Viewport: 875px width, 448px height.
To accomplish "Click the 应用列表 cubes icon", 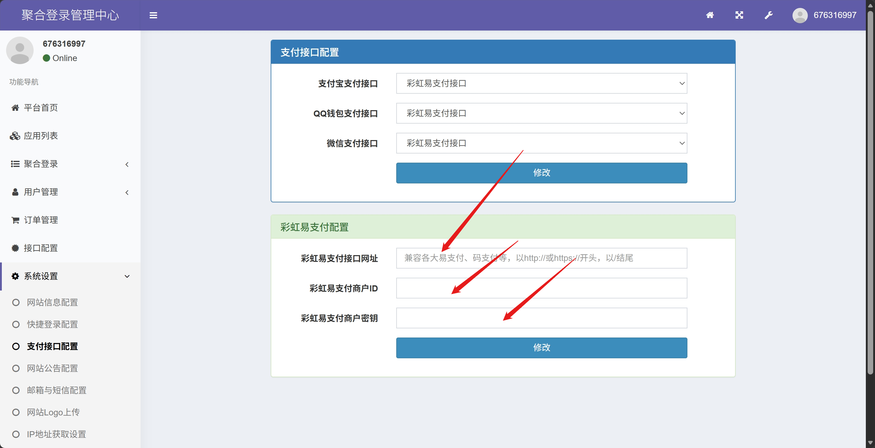I will 15,136.
